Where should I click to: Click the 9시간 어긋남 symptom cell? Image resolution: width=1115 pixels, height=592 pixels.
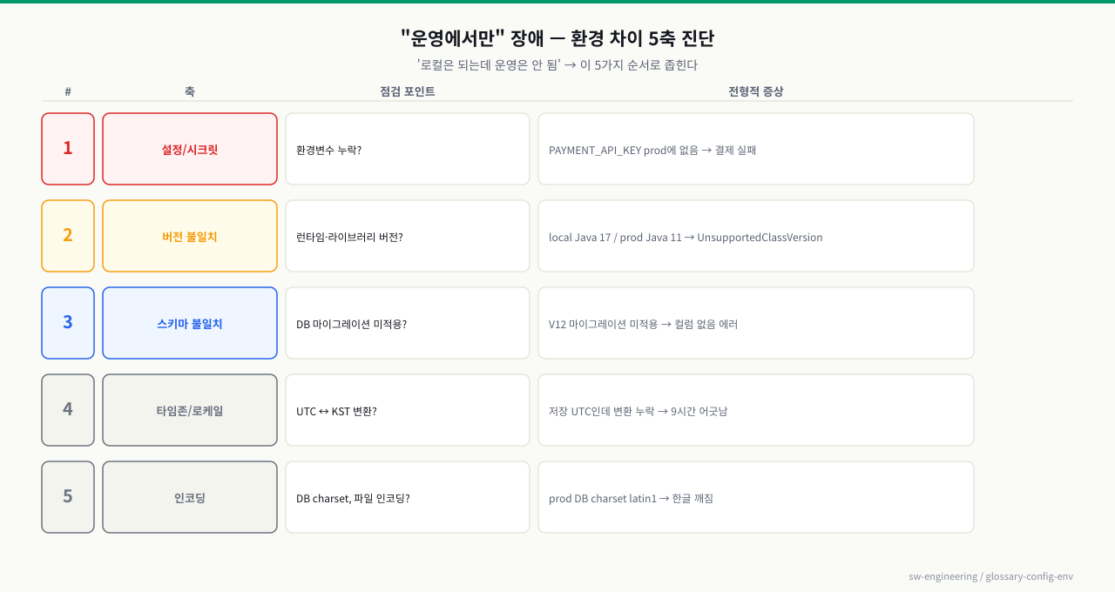point(756,410)
